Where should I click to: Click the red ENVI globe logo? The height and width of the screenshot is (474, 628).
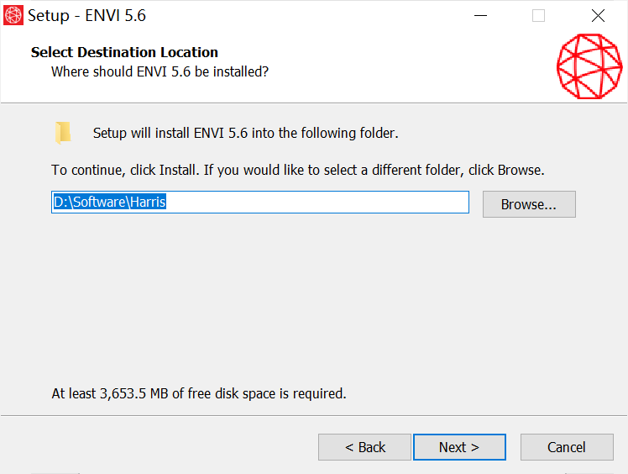tap(589, 66)
